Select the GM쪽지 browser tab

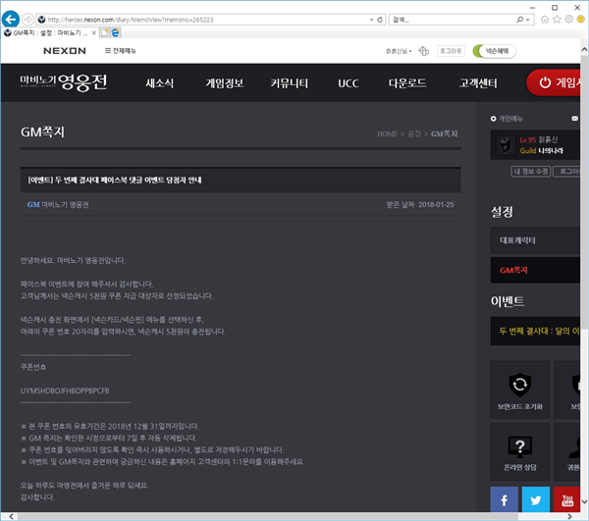(x=50, y=33)
